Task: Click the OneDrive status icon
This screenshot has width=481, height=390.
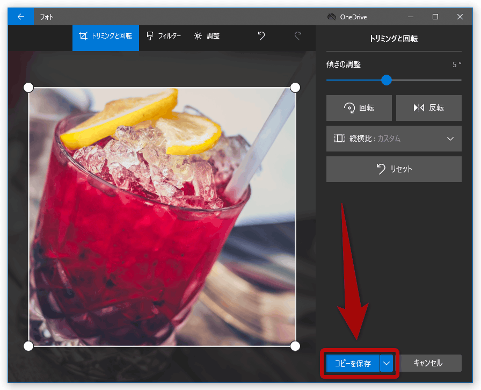Action: click(x=332, y=17)
